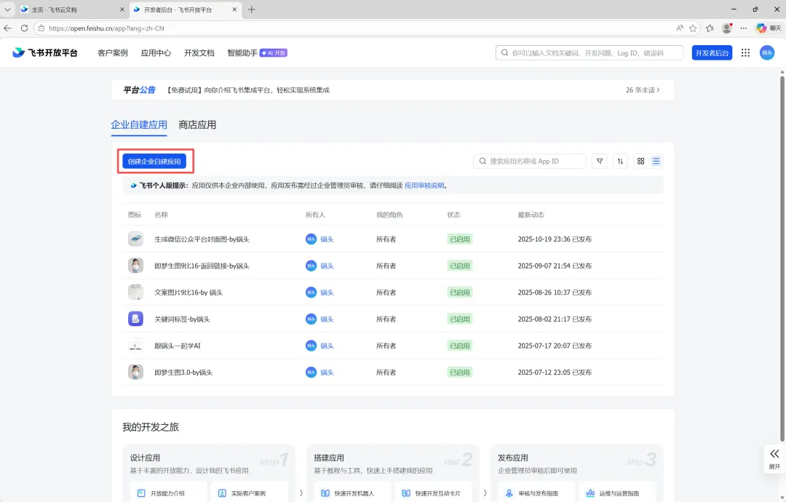
Task: Open 客户案例 menu
Action: click(112, 52)
